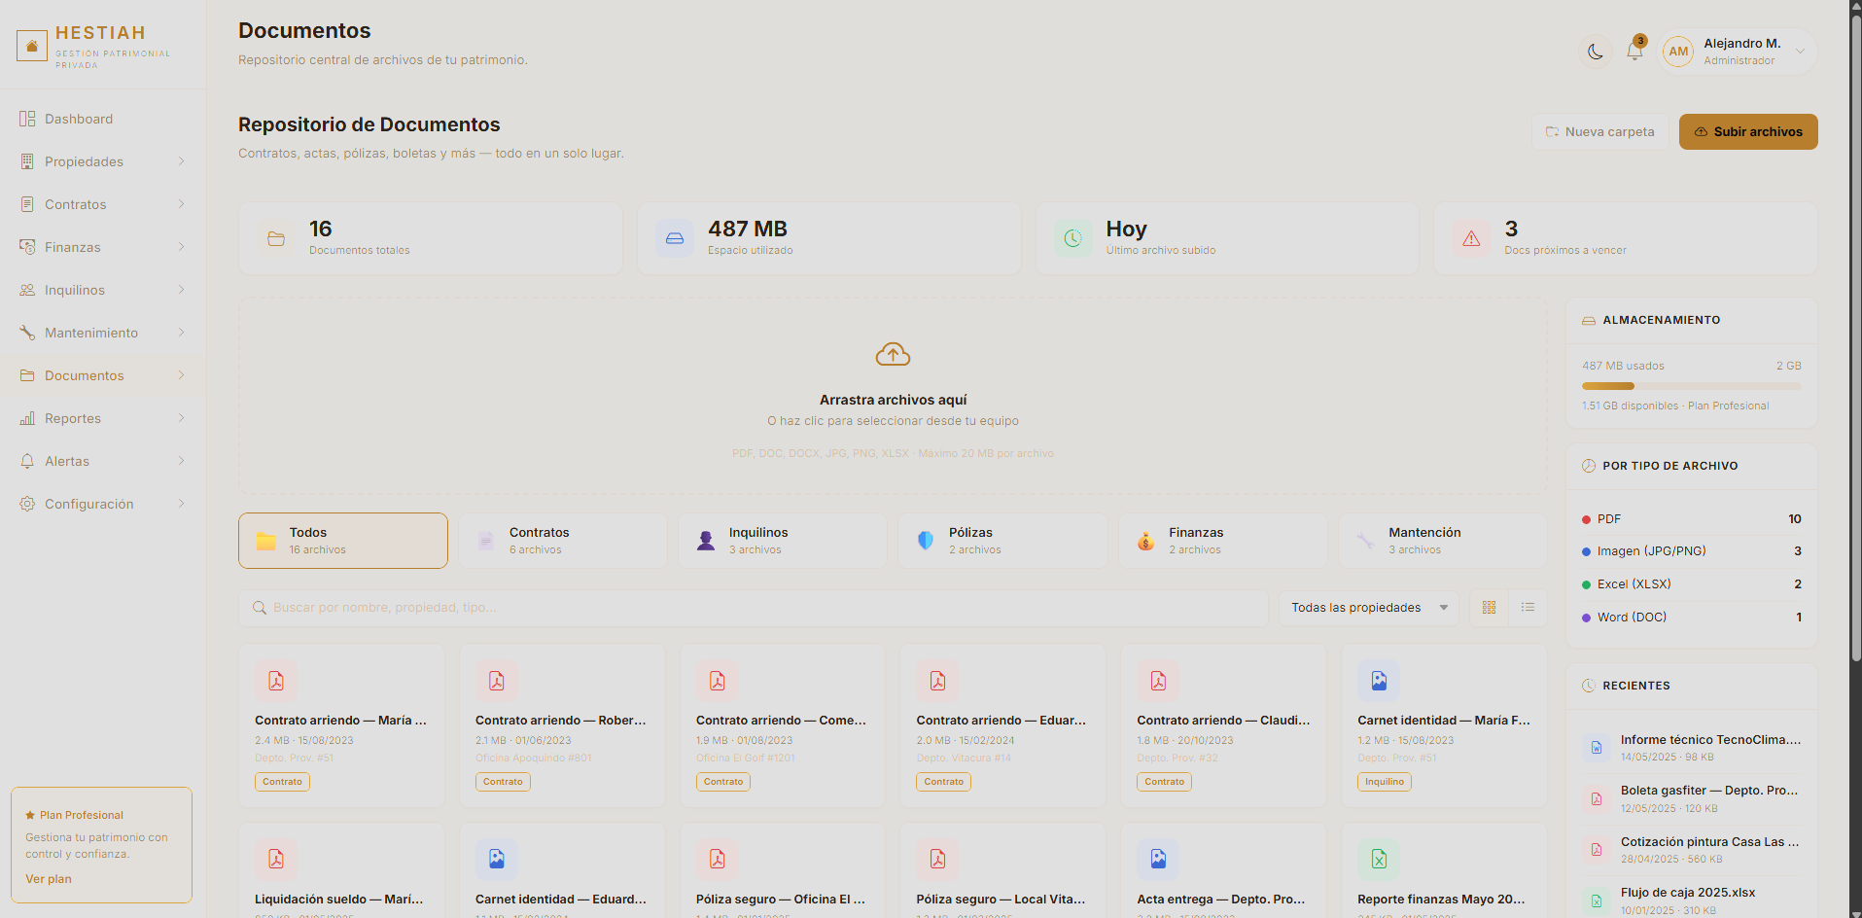Open the Ver plan link
The height and width of the screenshot is (918, 1862).
pyautogui.click(x=49, y=879)
